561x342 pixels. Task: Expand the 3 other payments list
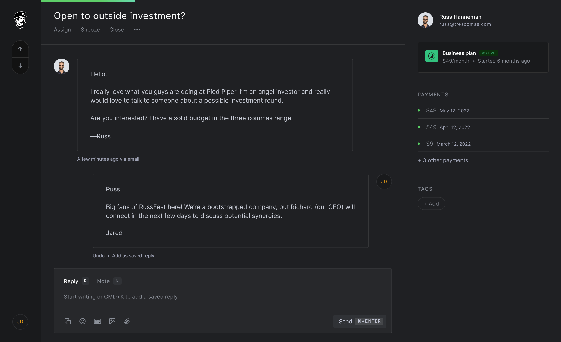coord(443,160)
